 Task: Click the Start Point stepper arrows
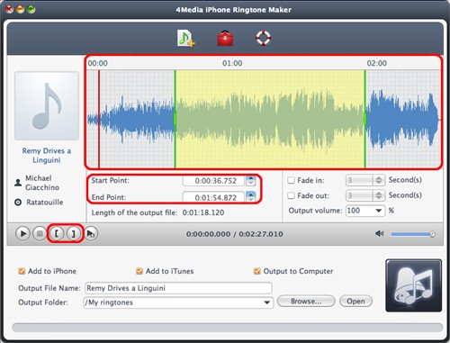tap(250, 181)
